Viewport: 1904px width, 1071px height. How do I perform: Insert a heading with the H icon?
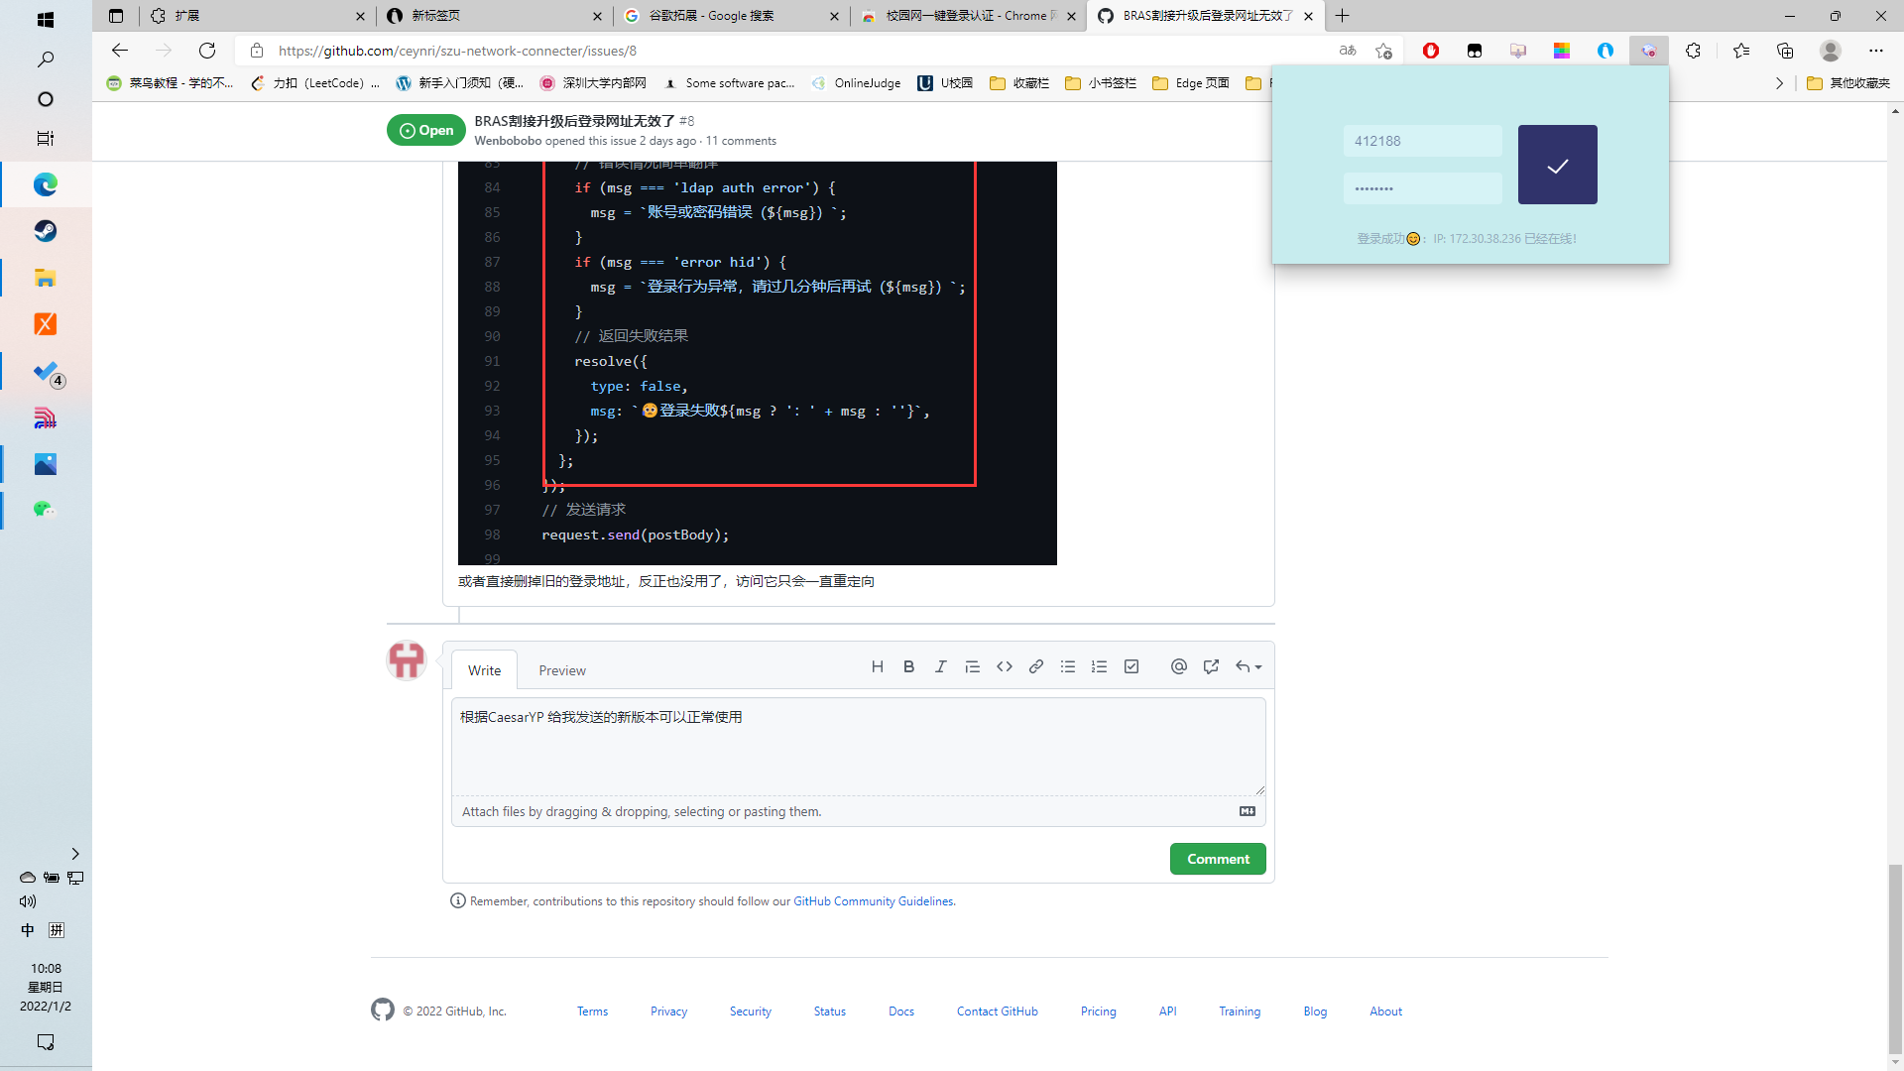[877, 665]
